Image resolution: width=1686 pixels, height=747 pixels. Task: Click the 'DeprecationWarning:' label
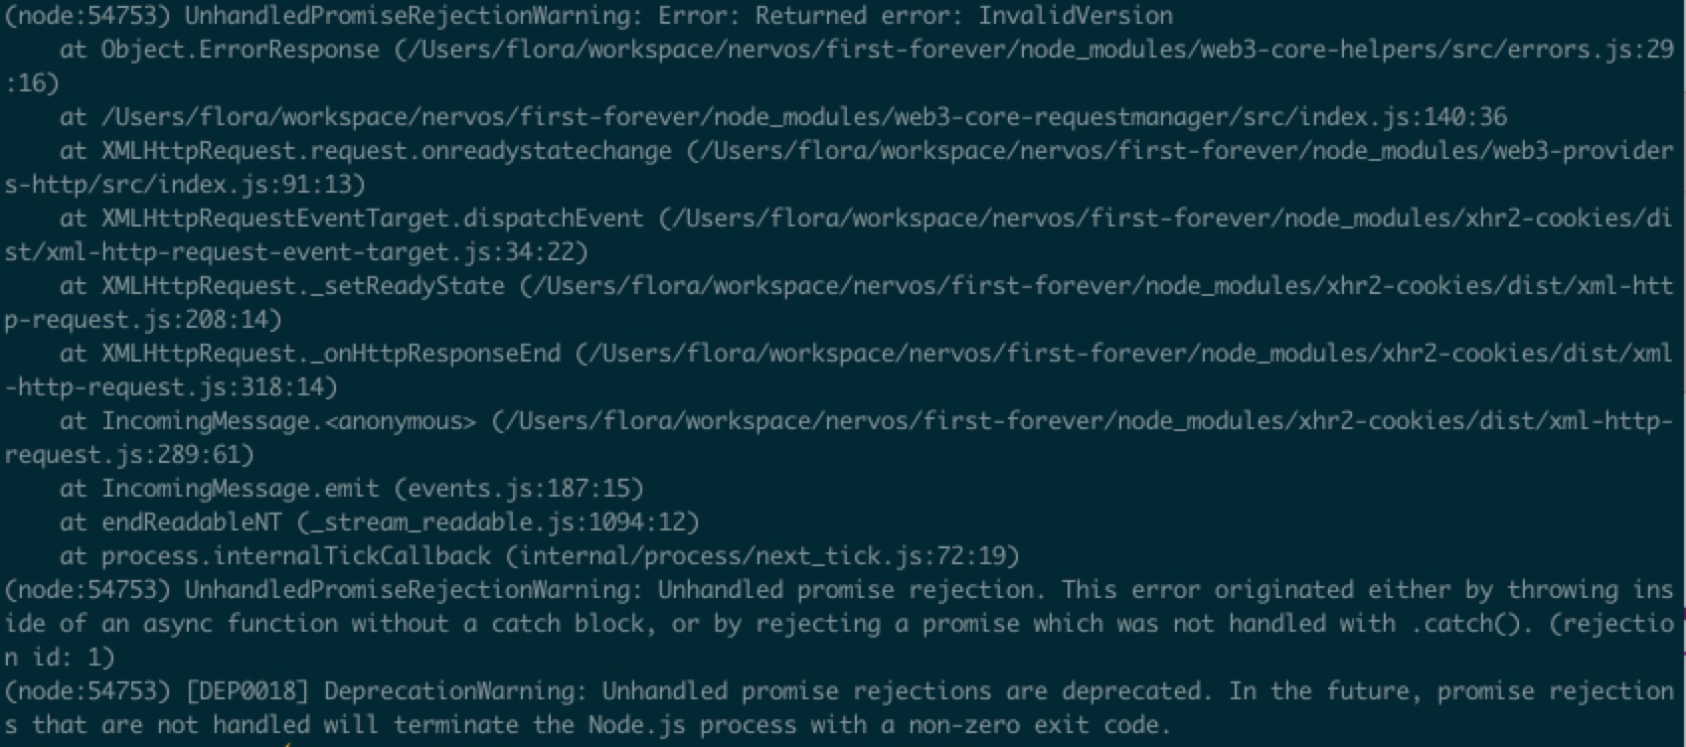(455, 691)
